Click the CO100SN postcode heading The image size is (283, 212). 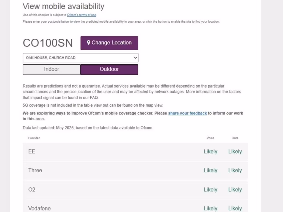(x=48, y=43)
